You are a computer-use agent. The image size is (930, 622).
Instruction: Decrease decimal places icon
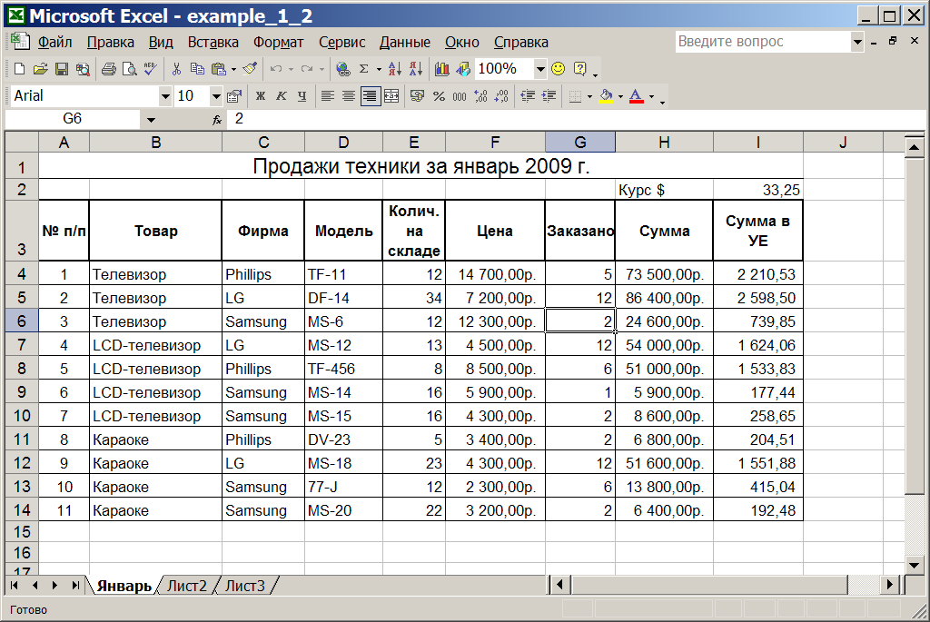pos(501,96)
